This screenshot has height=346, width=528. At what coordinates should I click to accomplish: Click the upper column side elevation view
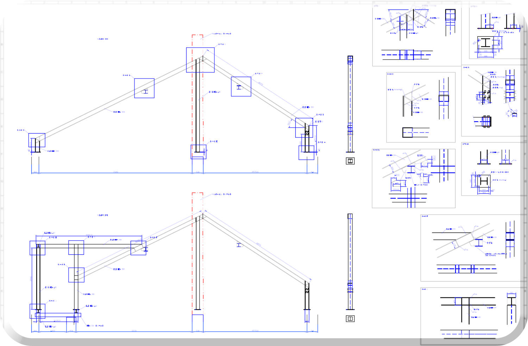pyautogui.click(x=350, y=104)
